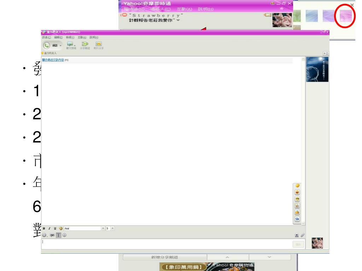Open 即時通 menu in Yahoo Messenger window
The height and width of the screenshot is (271, 362).
tap(134, 9)
